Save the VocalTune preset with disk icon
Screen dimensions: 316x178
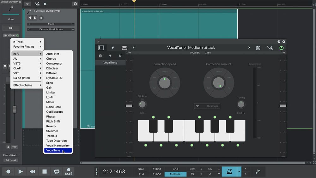[258, 48]
